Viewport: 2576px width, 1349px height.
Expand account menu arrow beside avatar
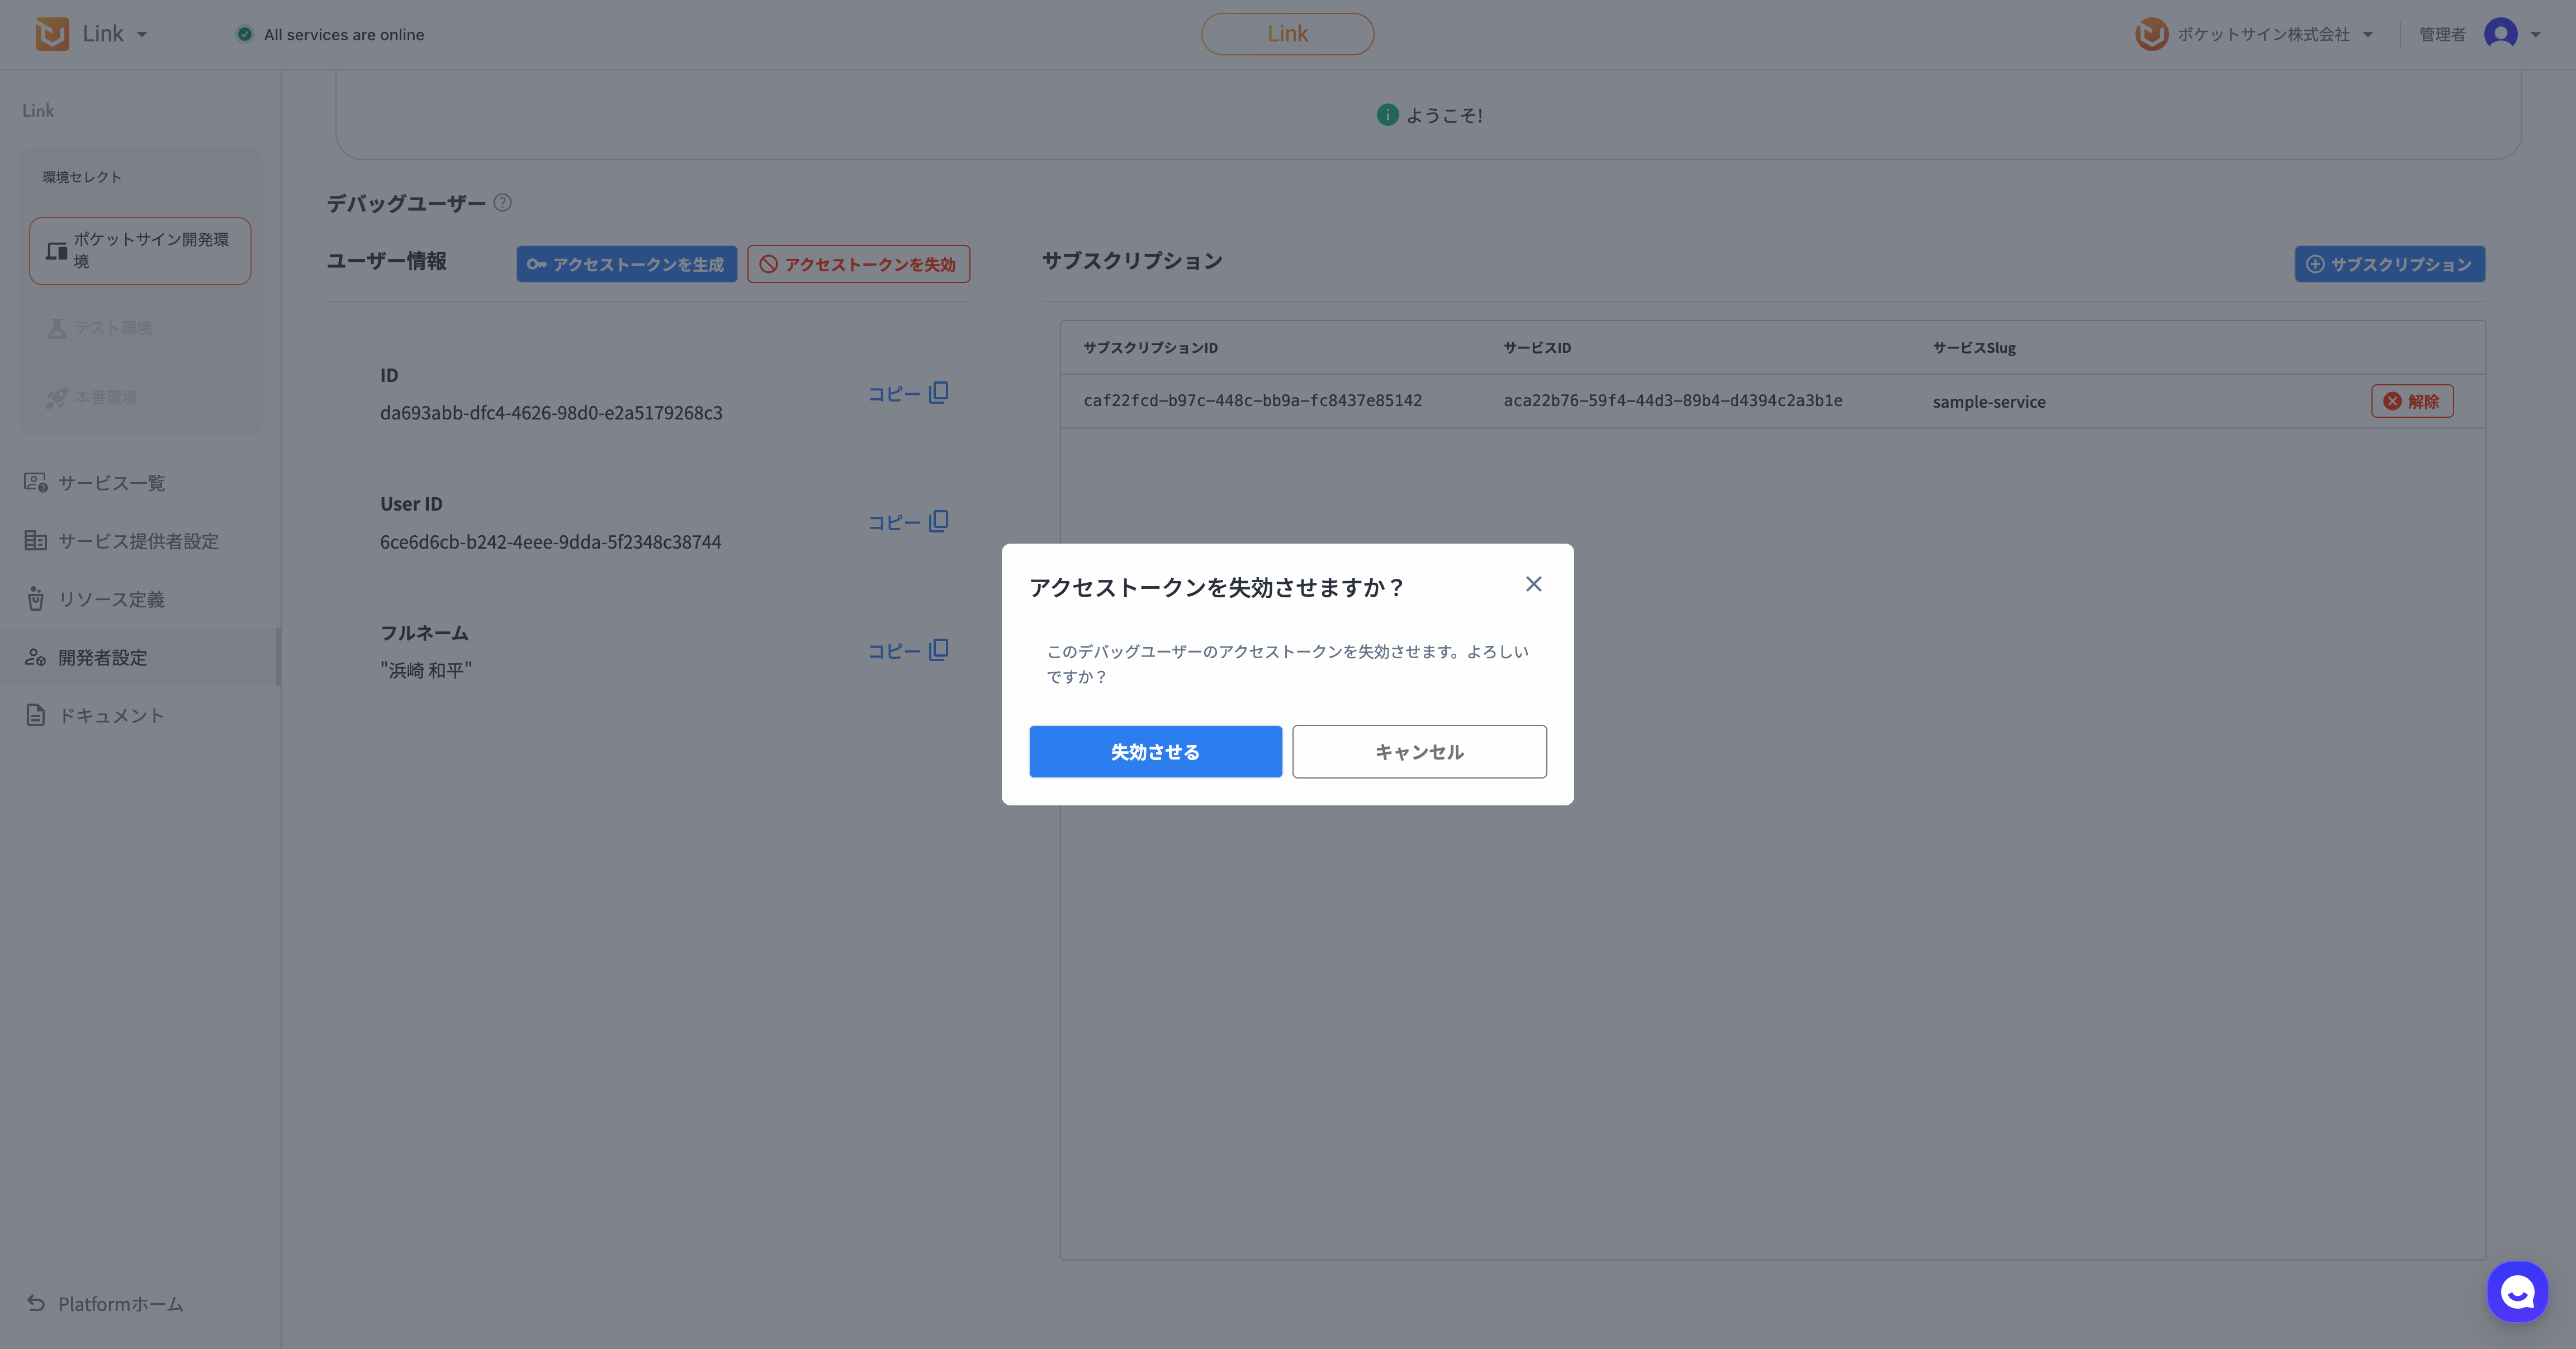[x=2535, y=35]
